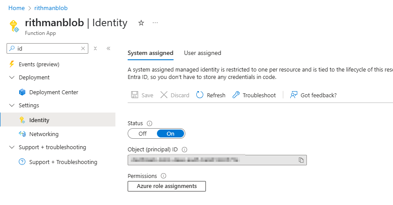Viewport: 393px width, 205px height.
Task: Collapse the sidebar with double-chevron icon
Action: (x=108, y=48)
